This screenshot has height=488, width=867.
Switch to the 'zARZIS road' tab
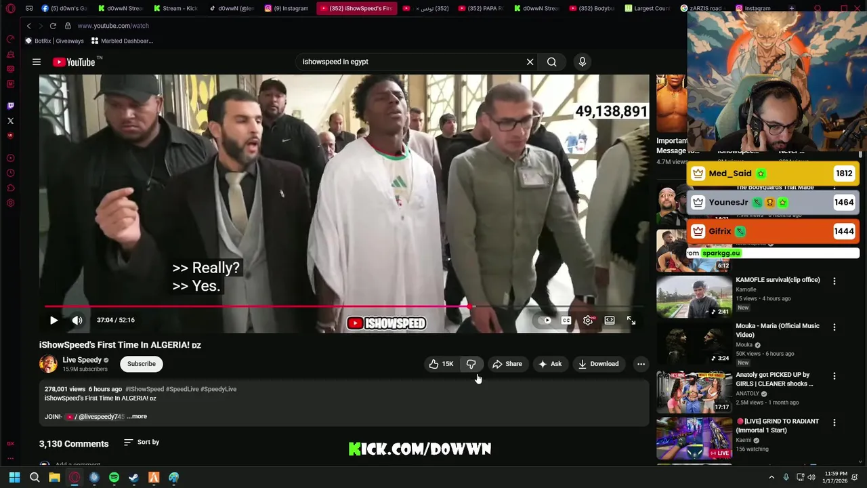702,8
